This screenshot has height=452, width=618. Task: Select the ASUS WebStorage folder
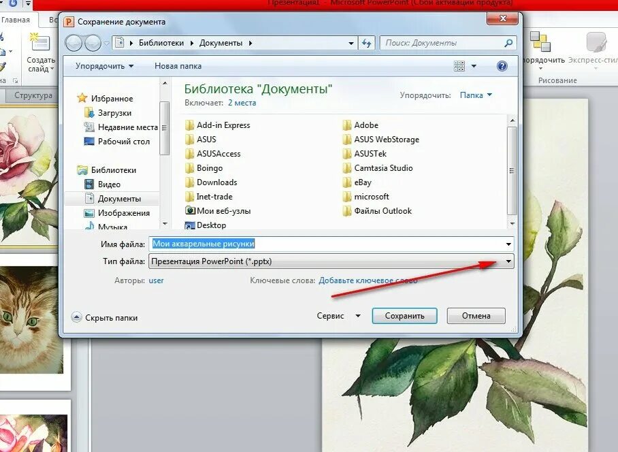point(380,140)
